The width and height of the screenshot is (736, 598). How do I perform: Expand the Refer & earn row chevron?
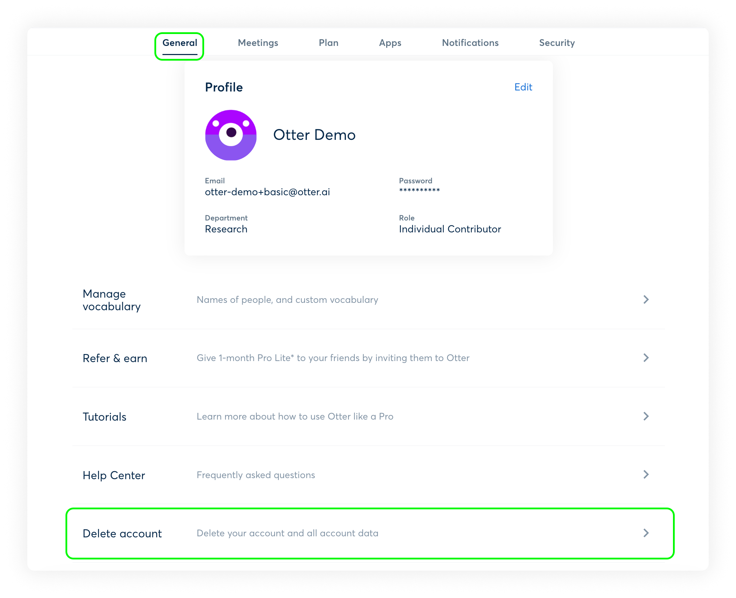(646, 358)
